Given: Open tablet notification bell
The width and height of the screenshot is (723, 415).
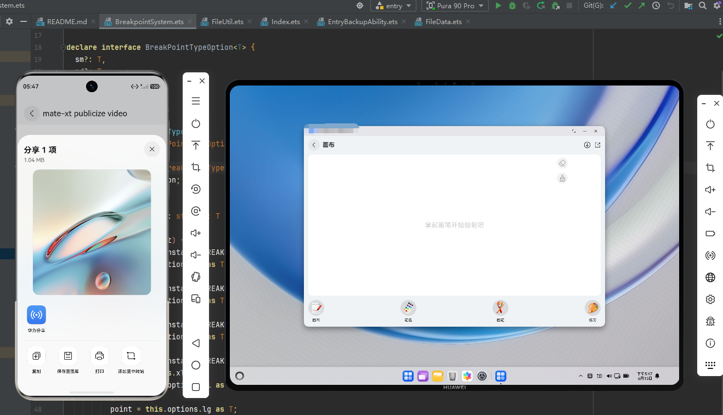Looking at the screenshot, I should click(657, 376).
